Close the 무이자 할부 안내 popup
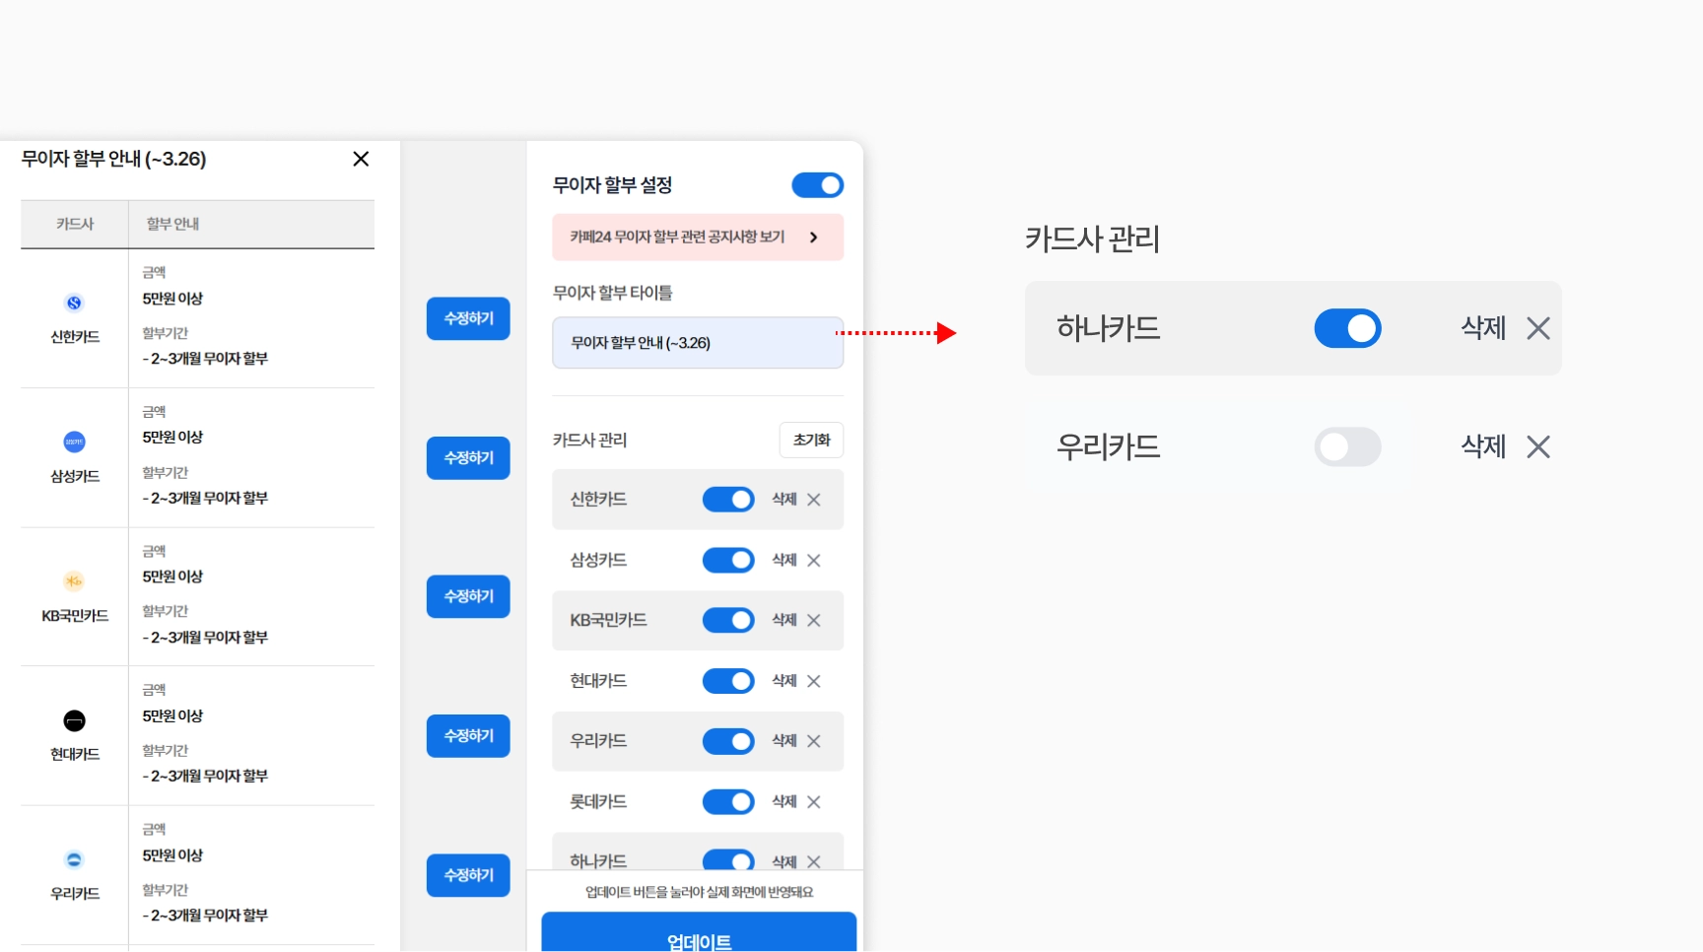Viewport: 1703px width, 952px height. tap(361, 159)
